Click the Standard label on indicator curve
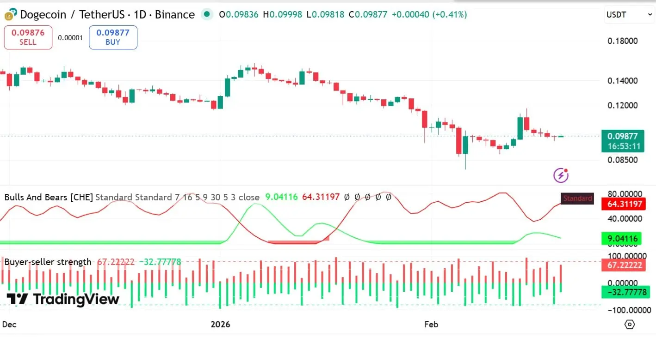Image resolution: width=656 pixels, height=337 pixels. point(577,198)
